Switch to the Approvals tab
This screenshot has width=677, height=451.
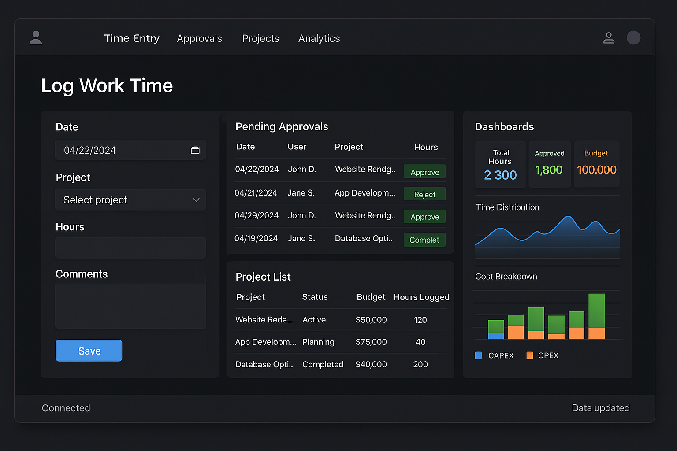point(199,39)
